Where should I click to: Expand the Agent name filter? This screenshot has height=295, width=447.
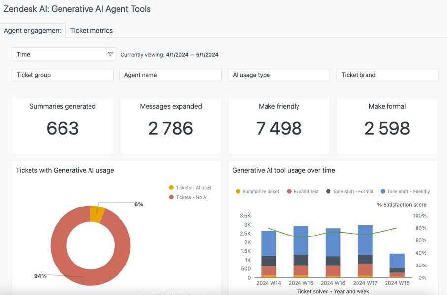click(171, 75)
